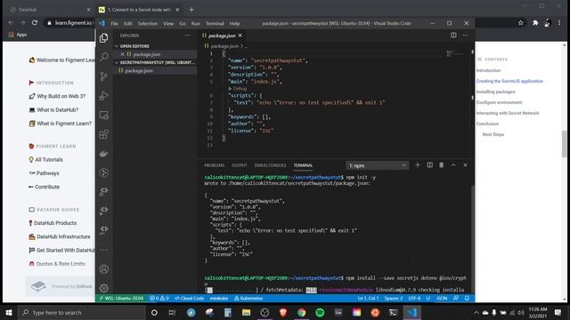Open Explorer panel ellipsis menu

click(188, 36)
